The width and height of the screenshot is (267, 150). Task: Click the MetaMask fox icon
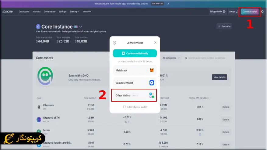pyautogui.click(x=152, y=70)
